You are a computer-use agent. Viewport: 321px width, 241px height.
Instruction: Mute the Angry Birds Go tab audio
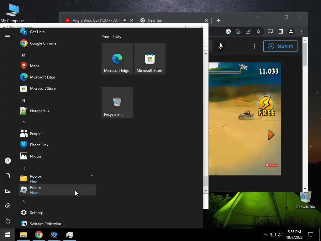click(125, 20)
